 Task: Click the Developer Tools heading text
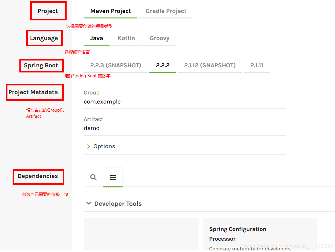point(118,204)
